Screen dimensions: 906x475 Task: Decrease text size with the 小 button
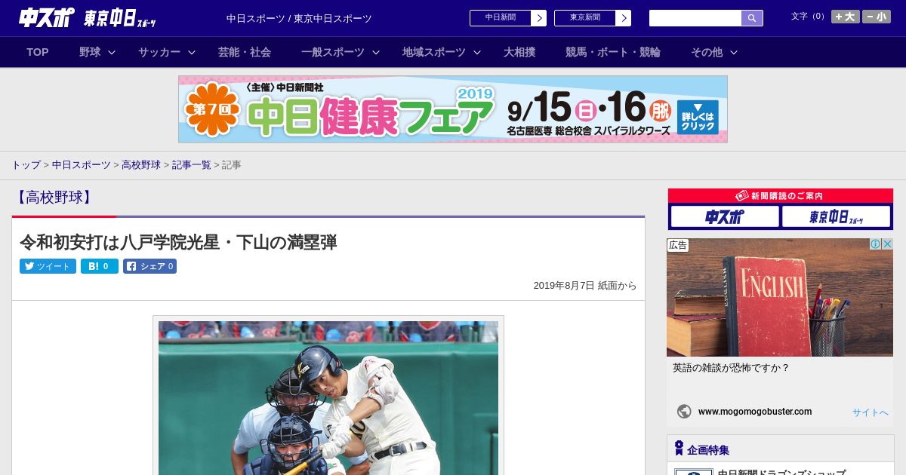(877, 17)
